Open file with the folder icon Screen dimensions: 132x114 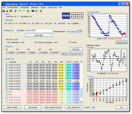click(x=7, y=11)
